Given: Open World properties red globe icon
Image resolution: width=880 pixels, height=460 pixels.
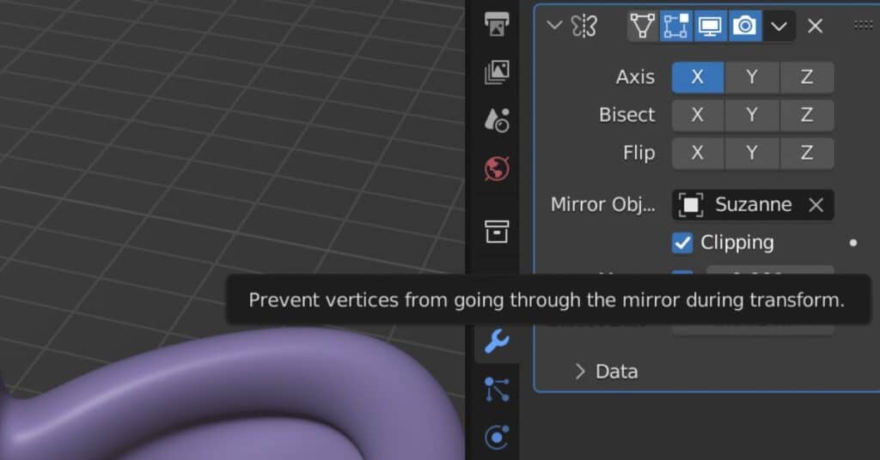Looking at the screenshot, I should [x=497, y=169].
